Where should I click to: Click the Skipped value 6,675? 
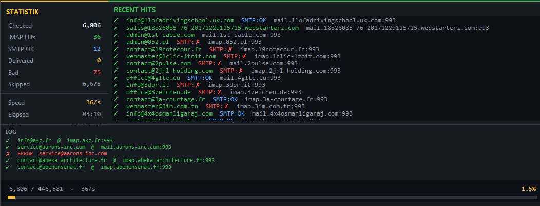click(x=90, y=84)
